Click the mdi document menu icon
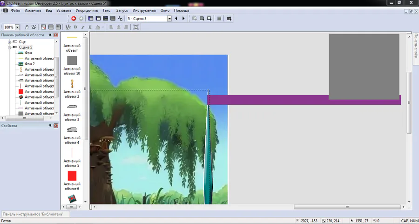The height and width of the screenshot is (224, 419). [x=5, y=10]
